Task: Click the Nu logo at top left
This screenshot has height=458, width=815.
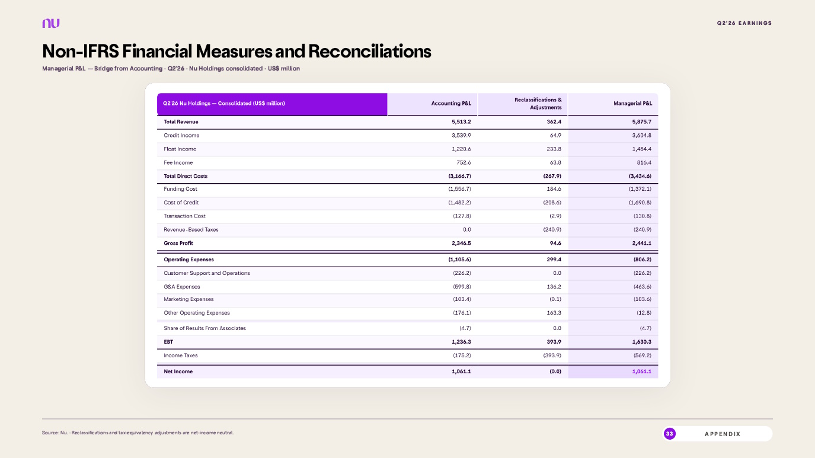Action: click(51, 23)
